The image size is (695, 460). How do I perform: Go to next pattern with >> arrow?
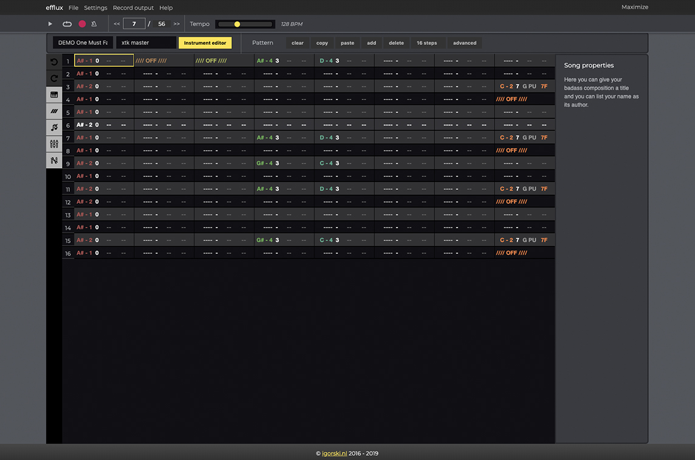coord(176,24)
